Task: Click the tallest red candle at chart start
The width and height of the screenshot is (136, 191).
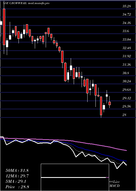Action: click(x=4, y=27)
